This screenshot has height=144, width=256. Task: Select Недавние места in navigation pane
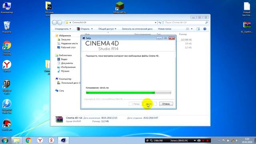[69, 44]
